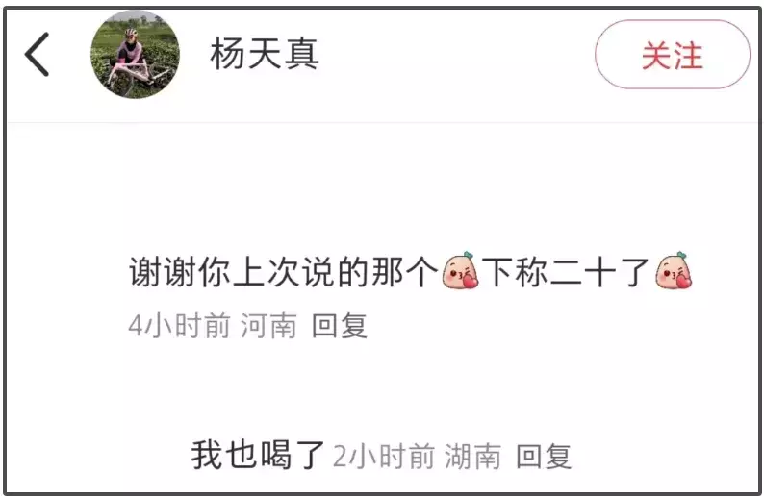The image size is (764, 497).
Task: Select the reply text 我也喝了
Action: 258,455
